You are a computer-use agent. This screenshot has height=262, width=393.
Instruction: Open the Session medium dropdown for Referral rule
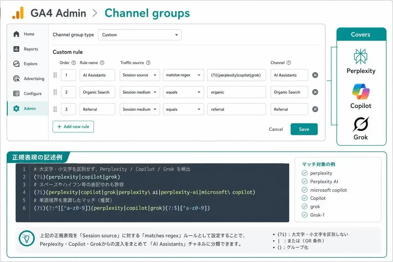click(x=140, y=109)
